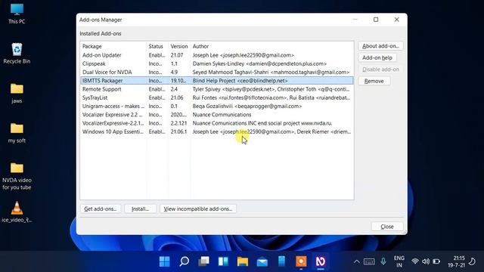Show hidden tray icons chevron
This screenshot has height=272, width=484.
point(356,262)
